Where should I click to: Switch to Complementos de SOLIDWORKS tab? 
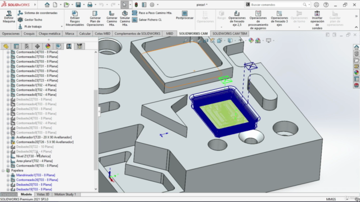(137, 34)
